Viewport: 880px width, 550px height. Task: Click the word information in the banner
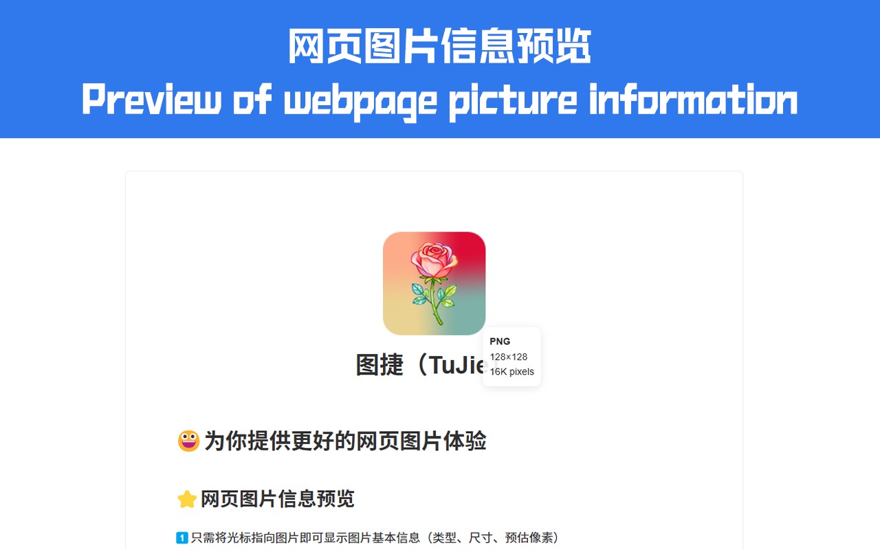coord(694,100)
